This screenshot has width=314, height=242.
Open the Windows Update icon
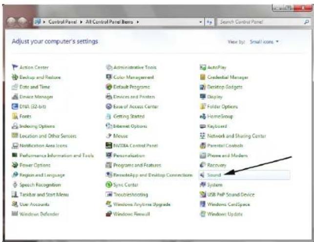click(203, 214)
